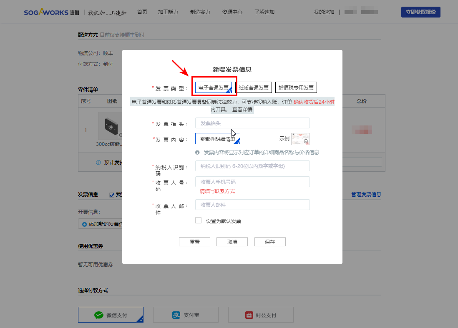Choose 增值税专用发票 invoice type
Image resolution: width=458 pixels, height=328 pixels.
tap(296, 88)
